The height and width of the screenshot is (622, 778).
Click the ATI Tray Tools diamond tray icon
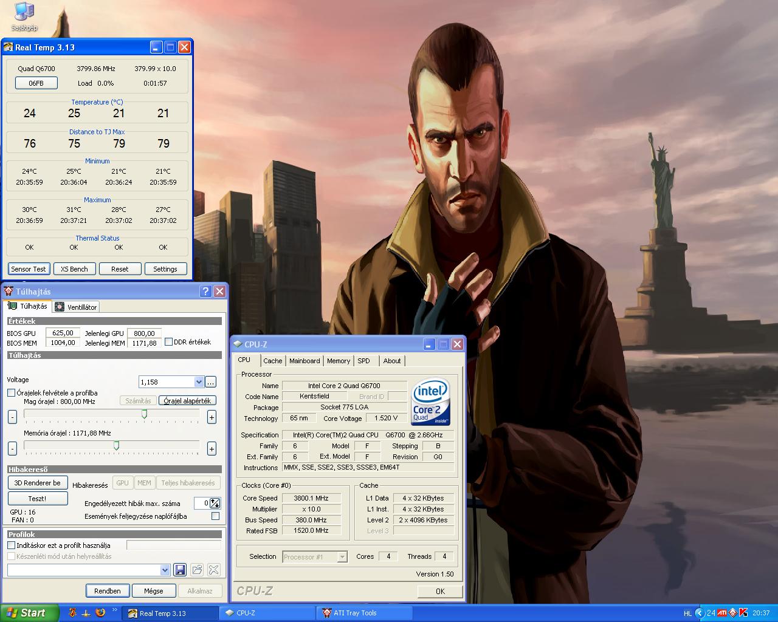coord(732,613)
